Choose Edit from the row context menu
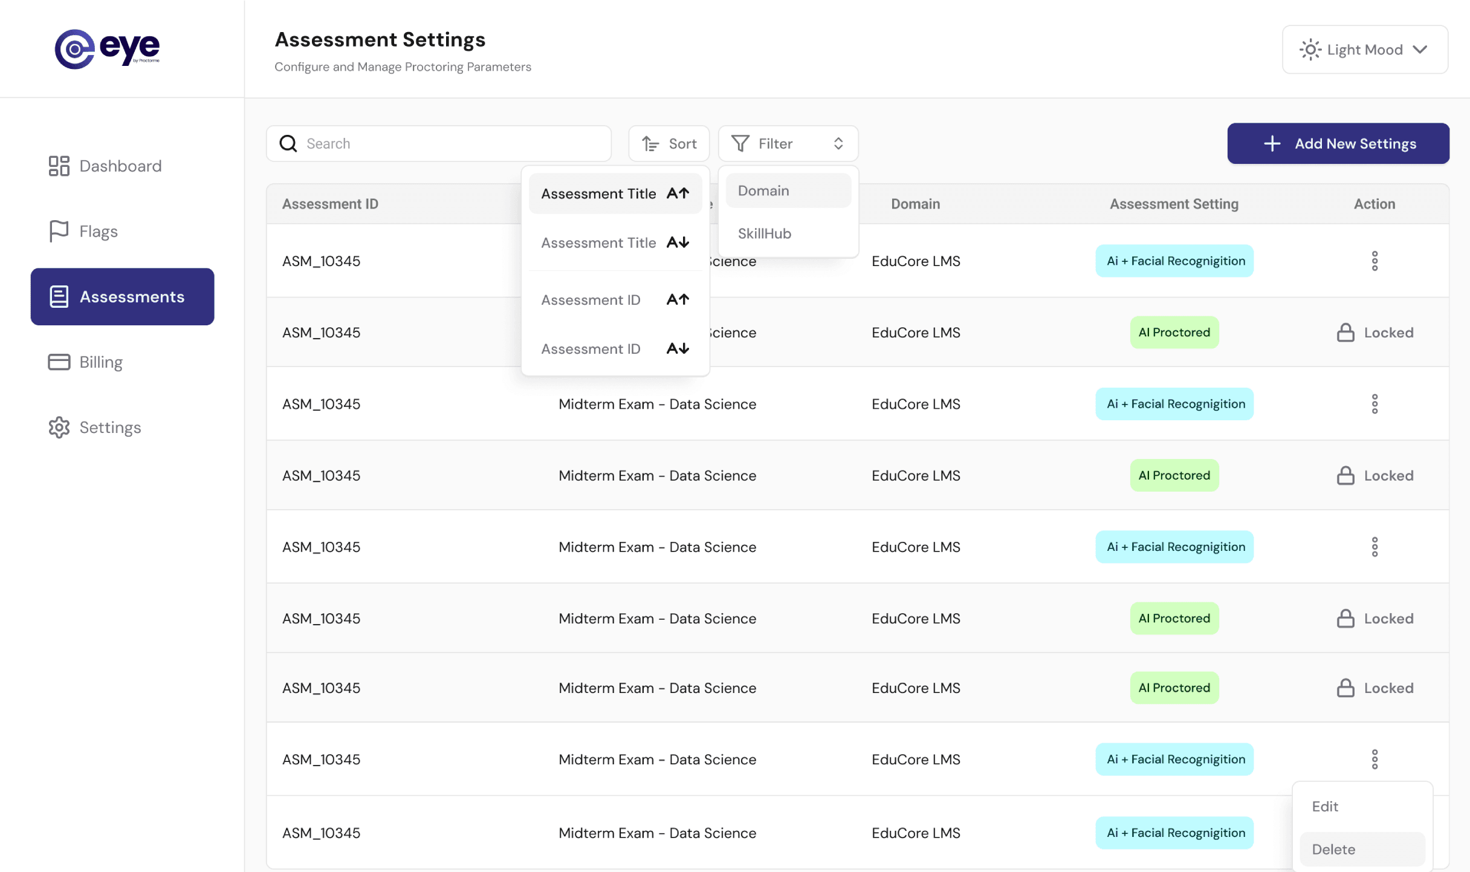This screenshot has width=1470, height=872. click(x=1325, y=806)
